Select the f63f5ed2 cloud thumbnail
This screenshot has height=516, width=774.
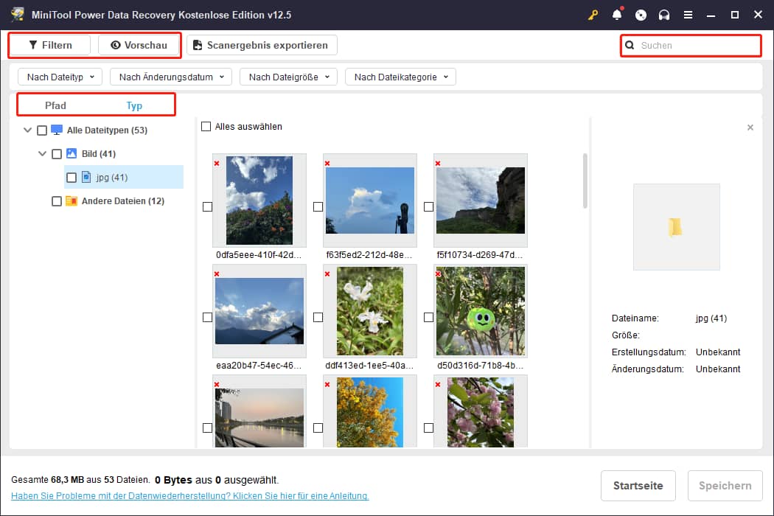click(x=370, y=201)
